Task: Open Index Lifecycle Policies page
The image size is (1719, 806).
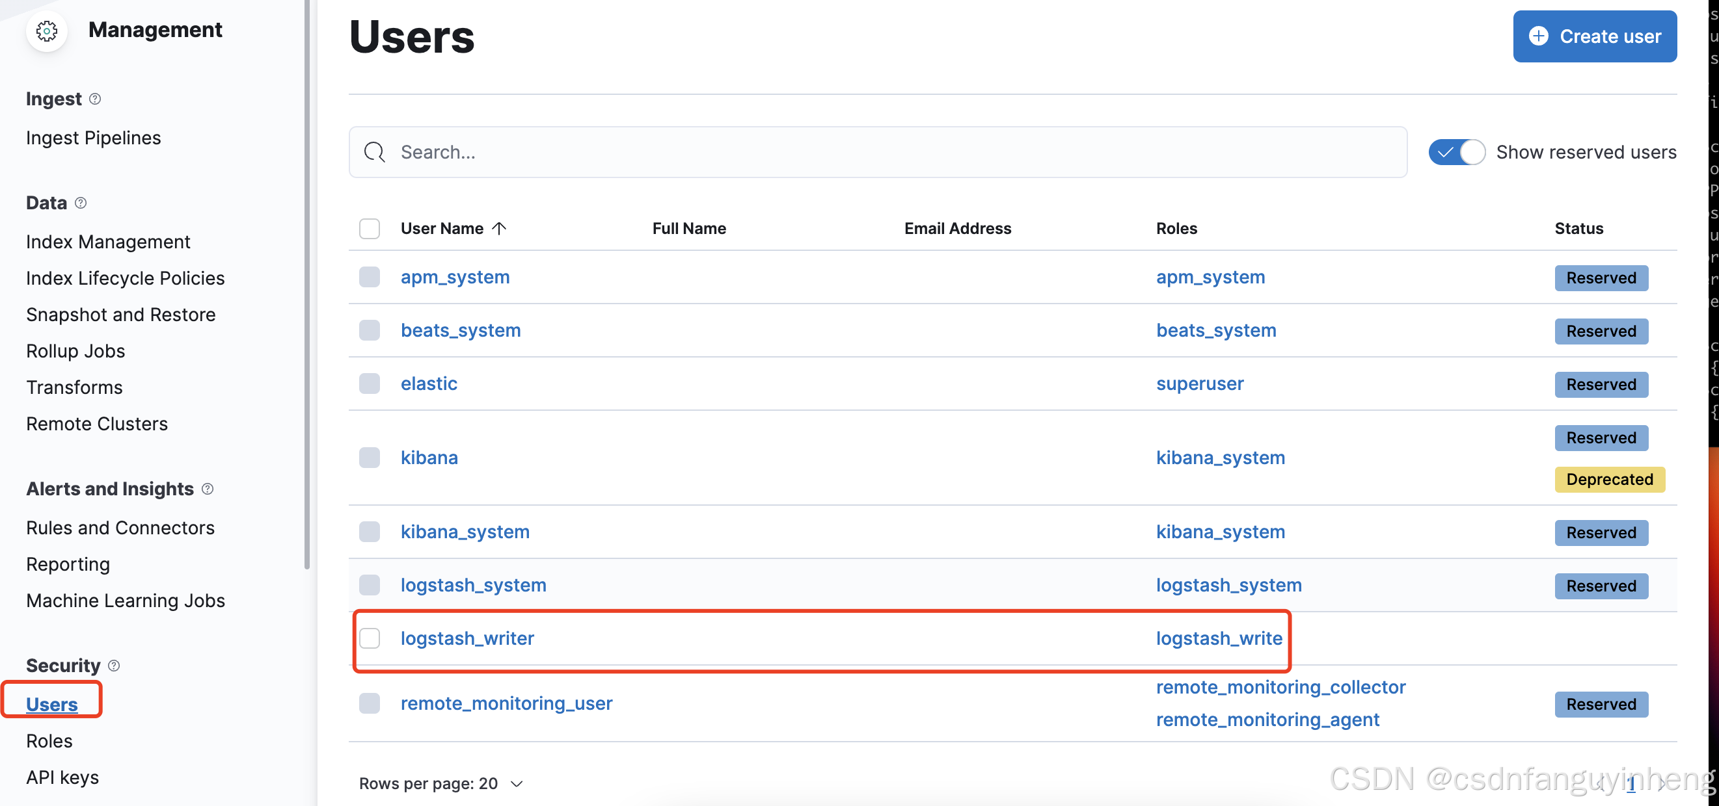Action: coord(125,278)
